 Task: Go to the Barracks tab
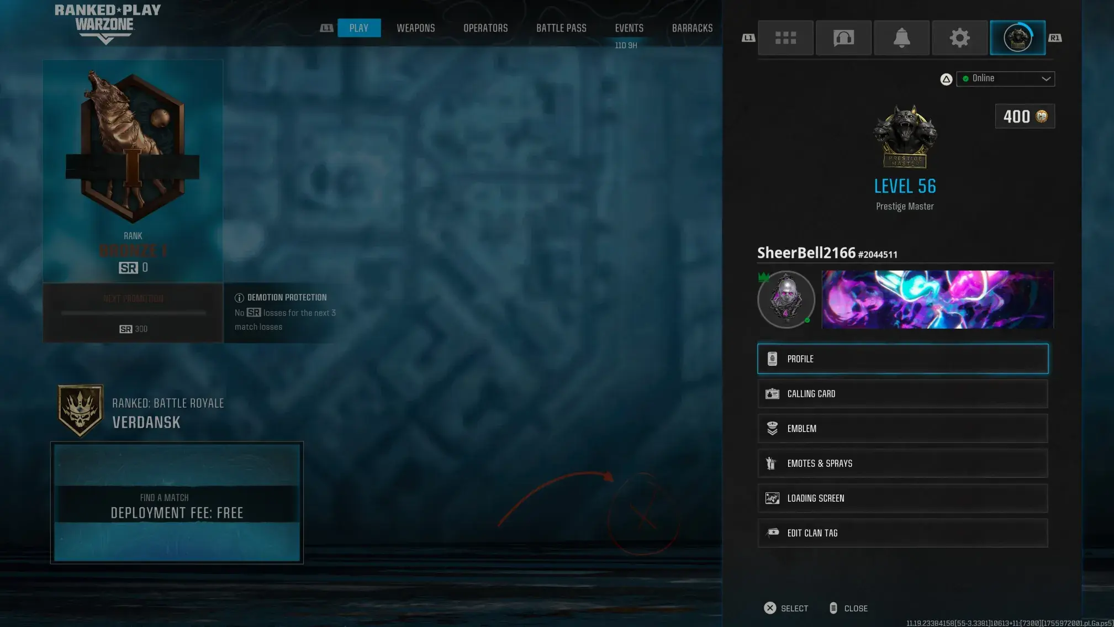pos(692,28)
